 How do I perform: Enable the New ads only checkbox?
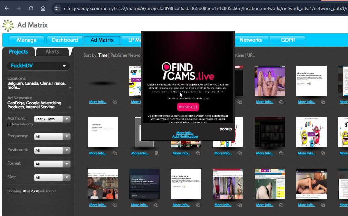coord(9,124)
